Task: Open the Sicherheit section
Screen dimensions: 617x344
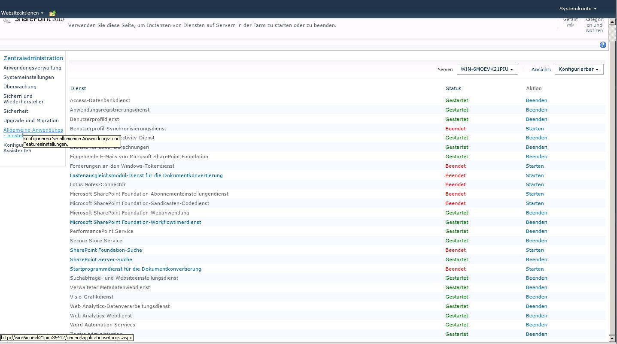Action: pyautogui.click(x=16, y=111)
